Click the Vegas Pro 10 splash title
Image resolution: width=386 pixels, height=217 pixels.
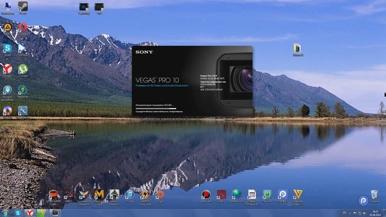click(x=157, y=80)
